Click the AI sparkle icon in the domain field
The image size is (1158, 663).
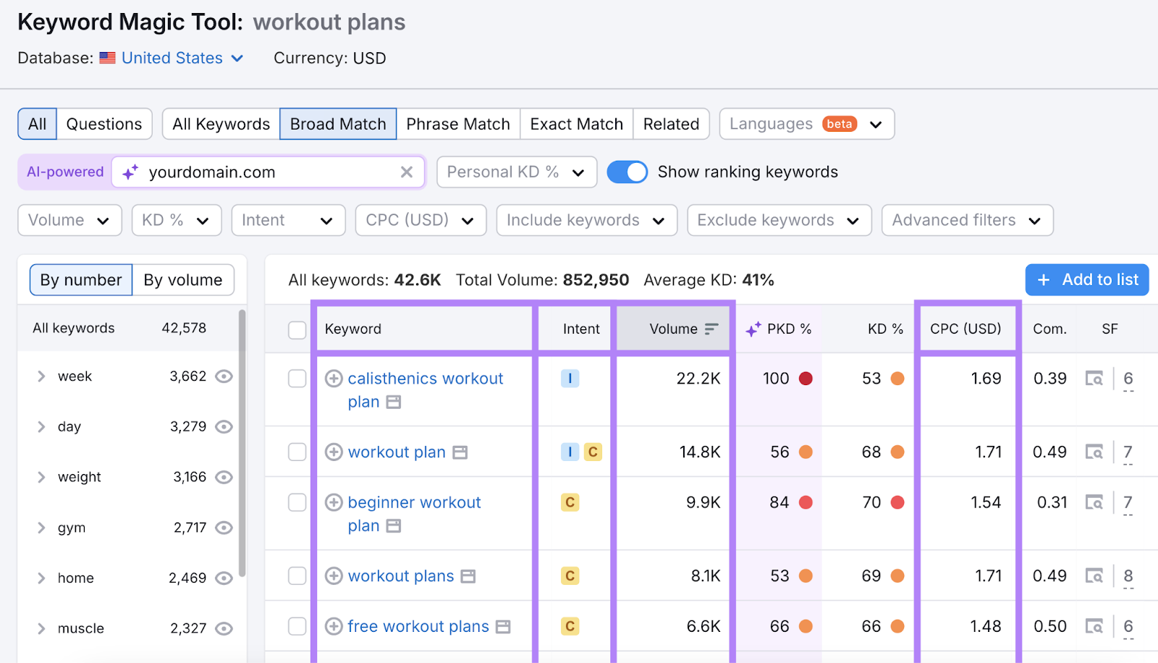click(x=129, y=172)
